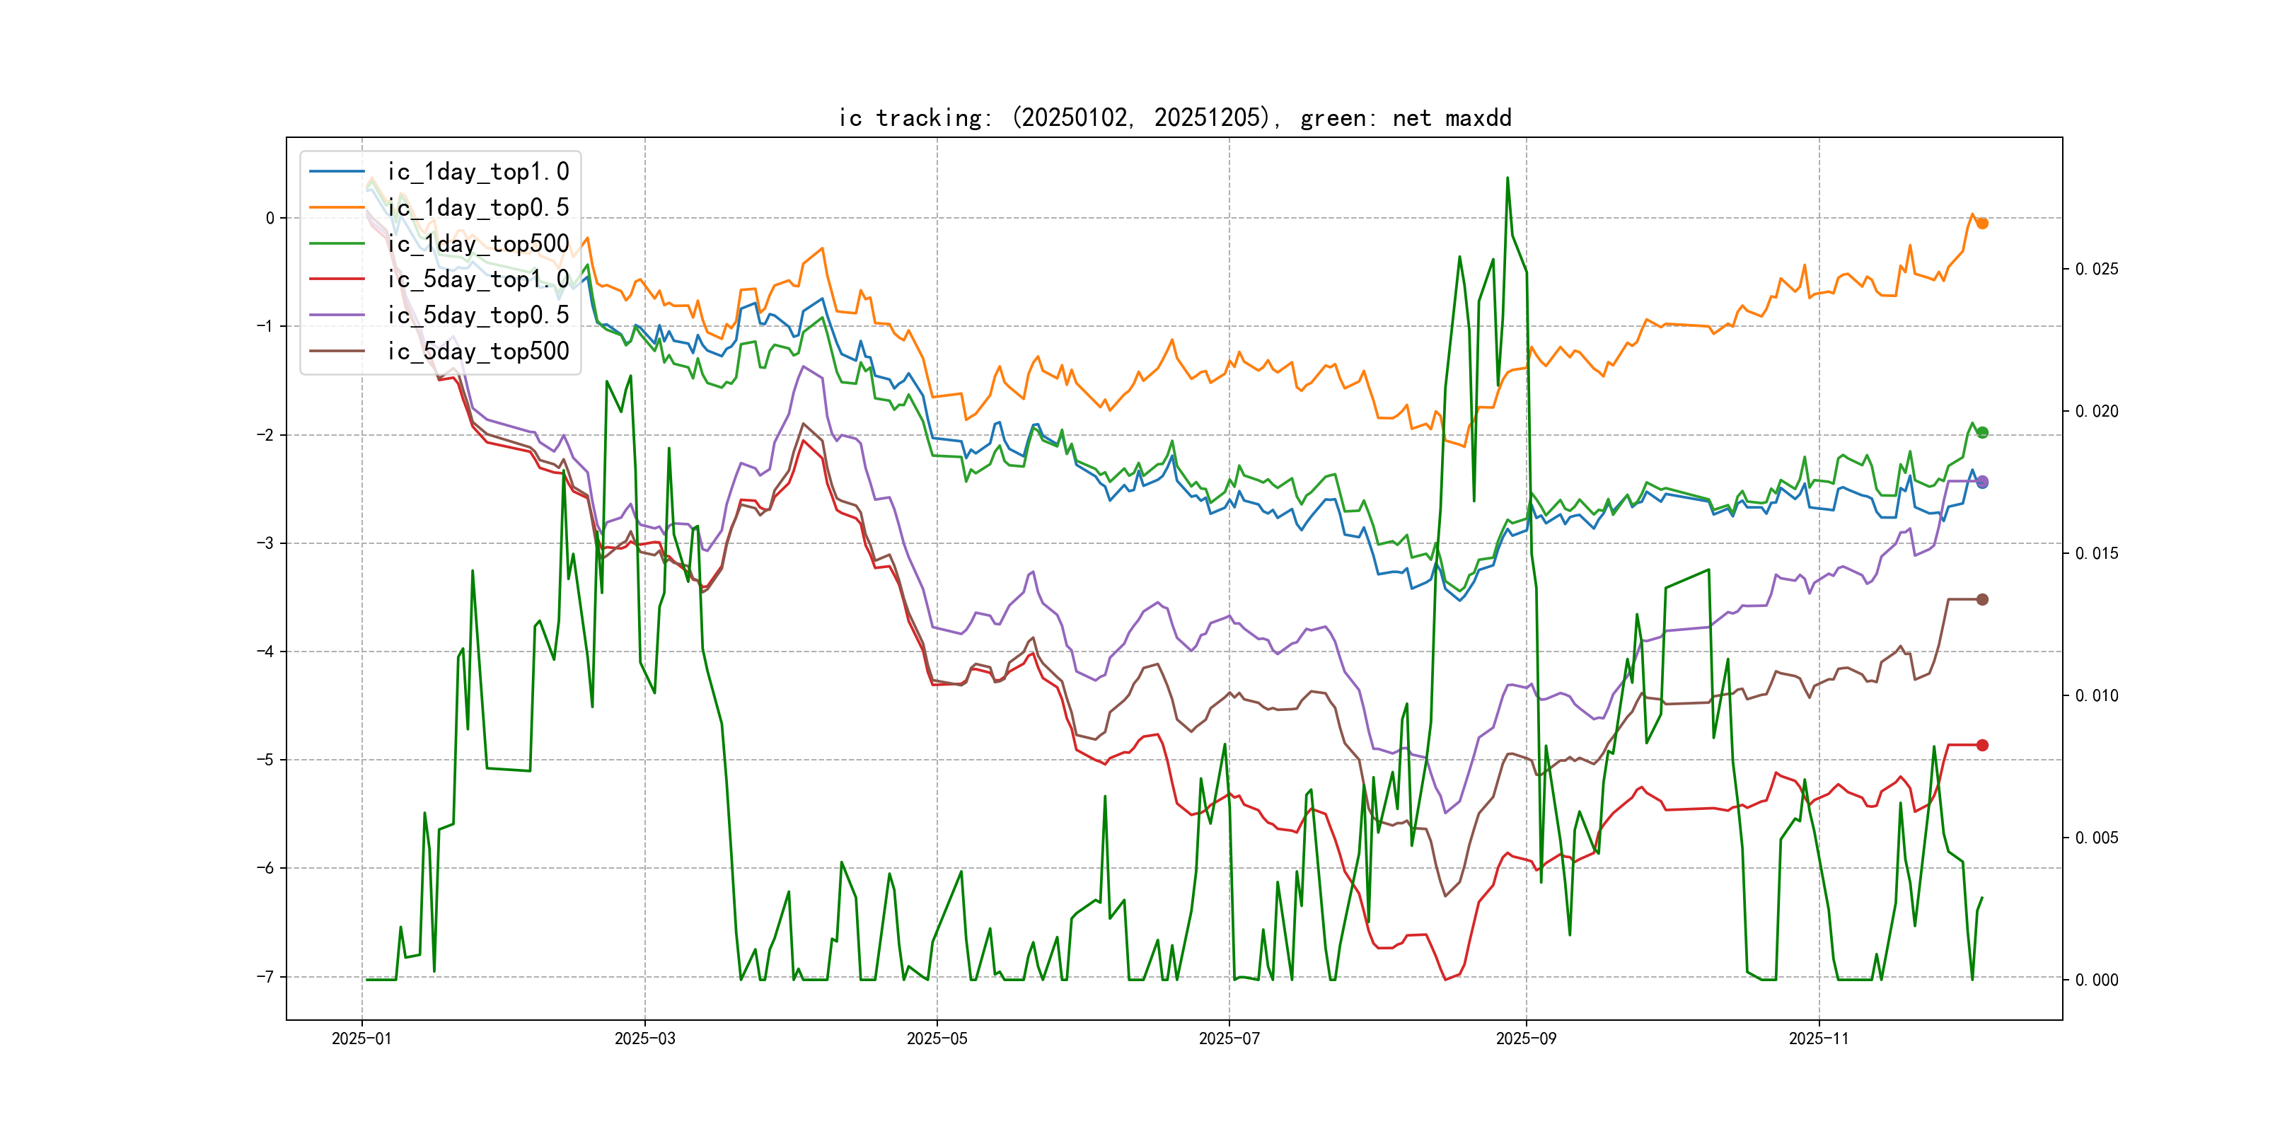Image resolution: width=2292 pixels, height=1146 pixels.
Task: Select the ic_5day_top500 legend label text
Action: (x=477, y=352)
